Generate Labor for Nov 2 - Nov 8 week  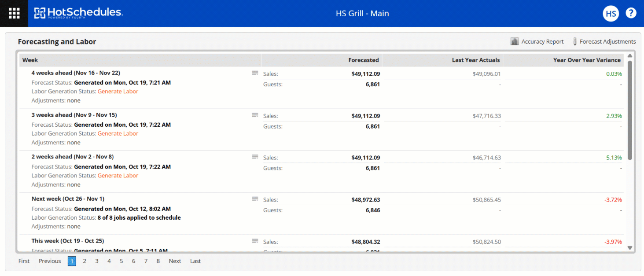tap(118, 176)
